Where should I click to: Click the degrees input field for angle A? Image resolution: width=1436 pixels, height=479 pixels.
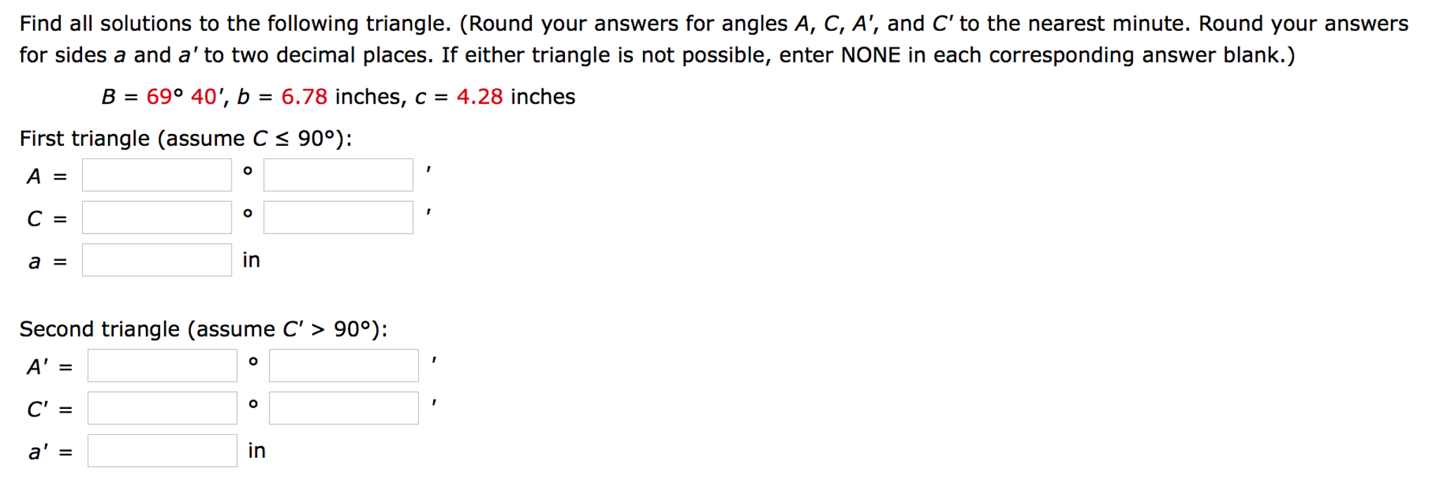(156, 175)
